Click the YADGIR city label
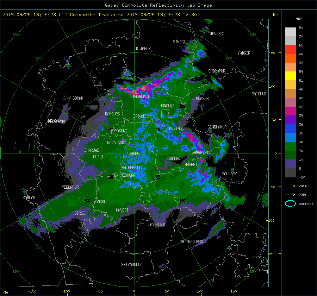This screenshot has height=296, width=317. pyautogui.click(x=244, y=53)
